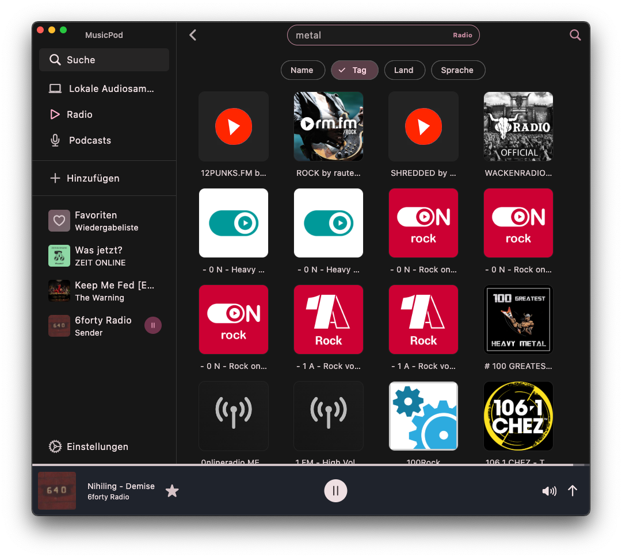Open the Podcasts section
This screenshot has height=558, width=622.
(104, 140)
